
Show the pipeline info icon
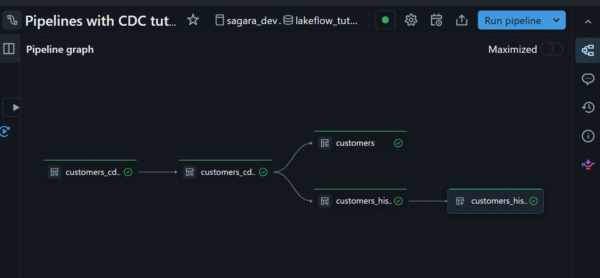(x=588, y=136)
